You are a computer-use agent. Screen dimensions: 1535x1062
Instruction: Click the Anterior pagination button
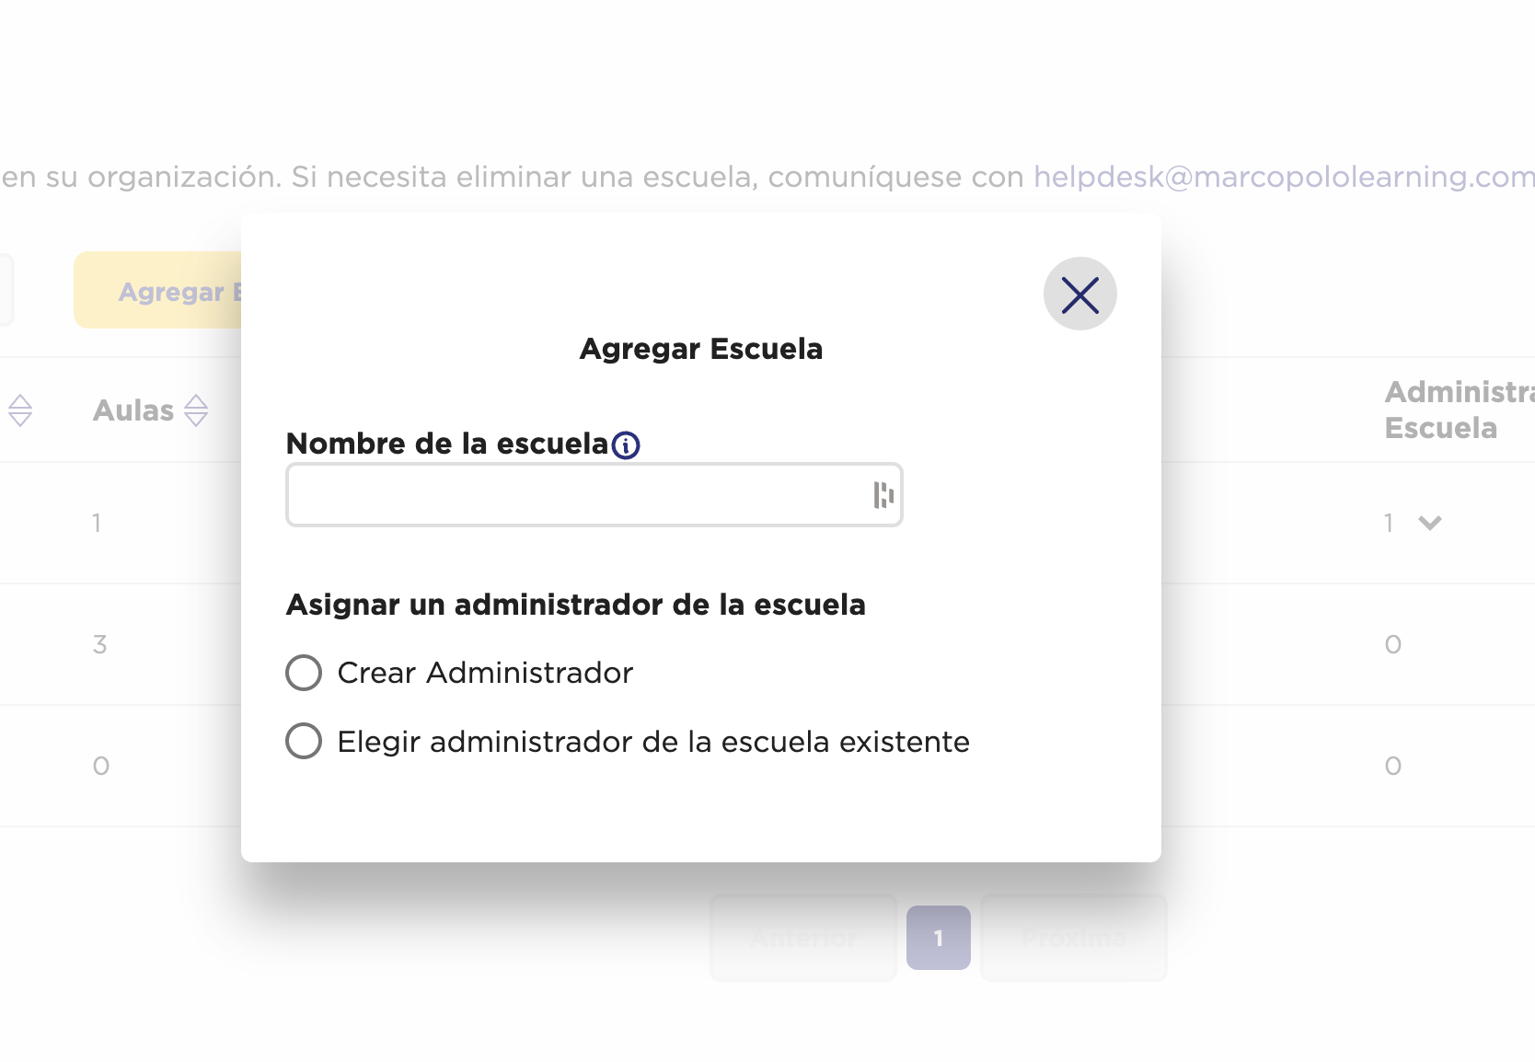(x=803, y=938)
